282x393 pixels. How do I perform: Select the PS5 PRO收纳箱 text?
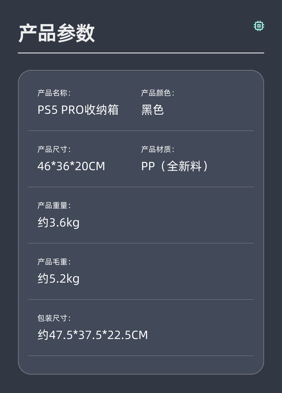pos(78,110)
